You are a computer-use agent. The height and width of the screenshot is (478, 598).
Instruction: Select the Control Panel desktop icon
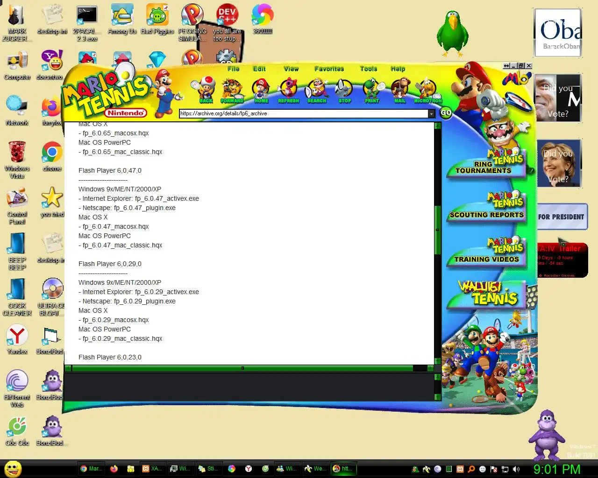tap(17, 206)
